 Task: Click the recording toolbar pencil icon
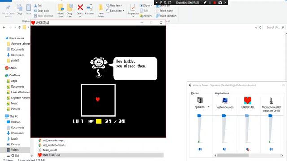pos(205,3)
